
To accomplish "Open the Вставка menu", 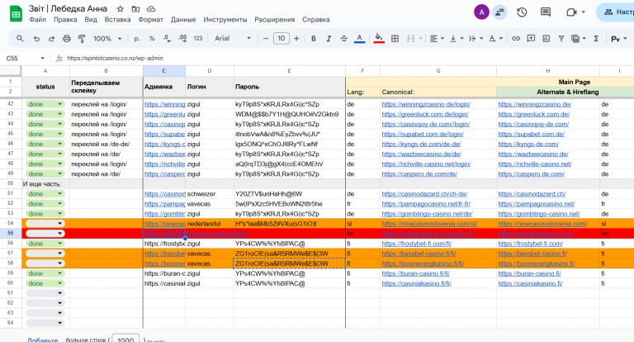I will tap(117, 19).
